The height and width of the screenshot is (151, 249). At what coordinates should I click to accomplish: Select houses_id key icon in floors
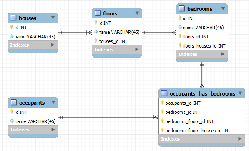(x=96, y=41)
